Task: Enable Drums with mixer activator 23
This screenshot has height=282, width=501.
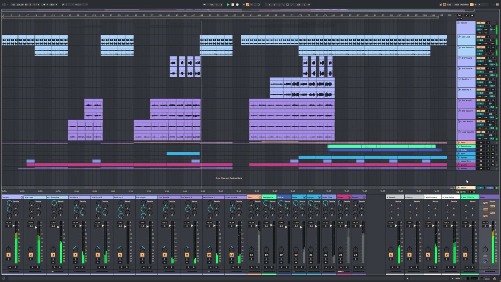Action: coord(341,255)
